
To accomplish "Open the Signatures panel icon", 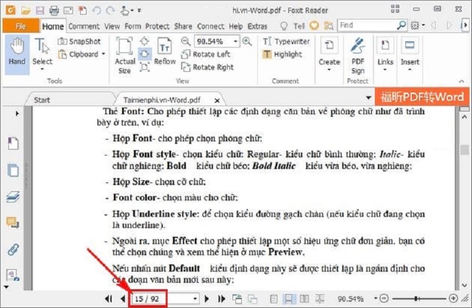I will (12, 275).
